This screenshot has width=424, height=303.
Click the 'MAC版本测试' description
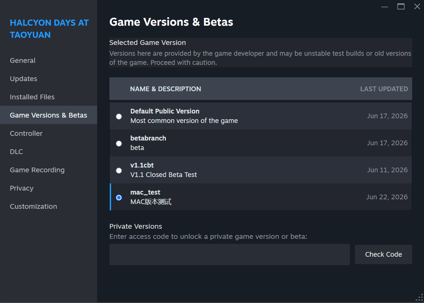point(151,202)
